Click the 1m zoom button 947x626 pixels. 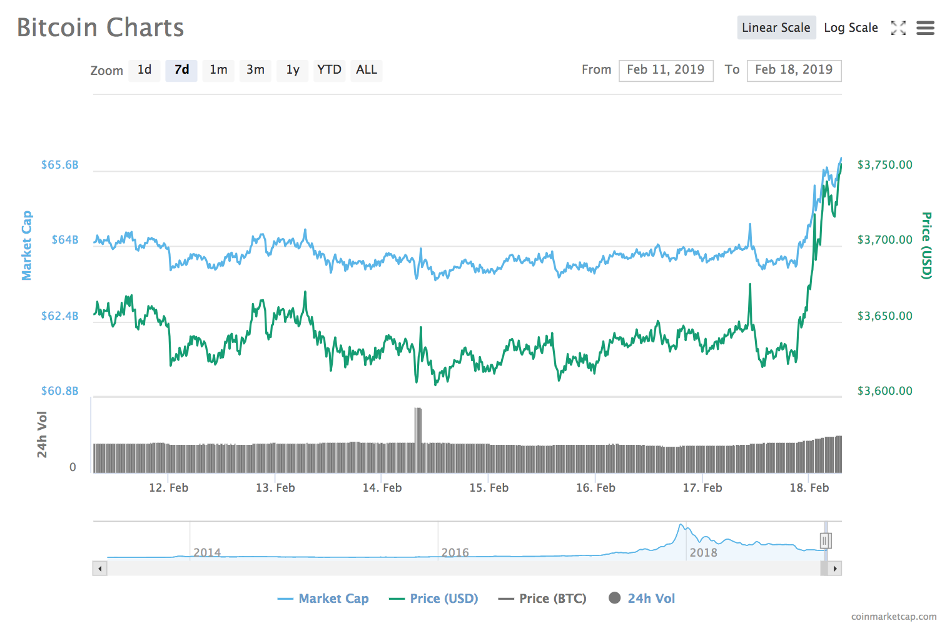218,70
